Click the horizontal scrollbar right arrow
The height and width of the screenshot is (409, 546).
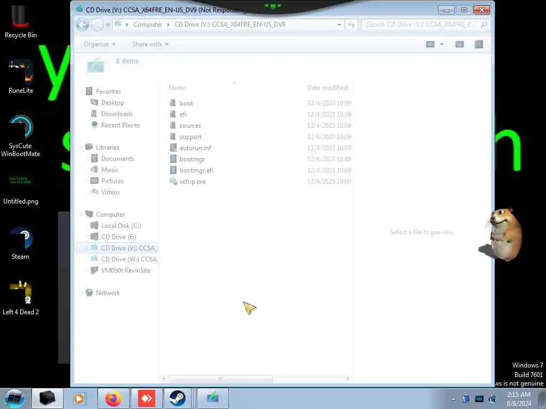(347, 379)
